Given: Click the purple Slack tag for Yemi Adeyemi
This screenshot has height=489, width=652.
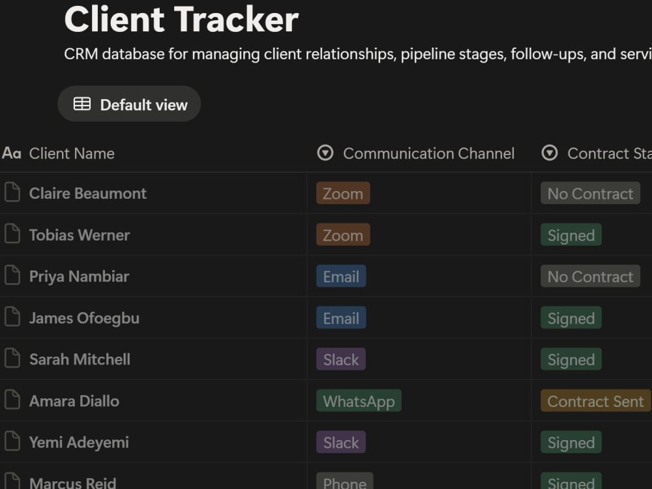Looking at the screenshot, I should (341, 443).
